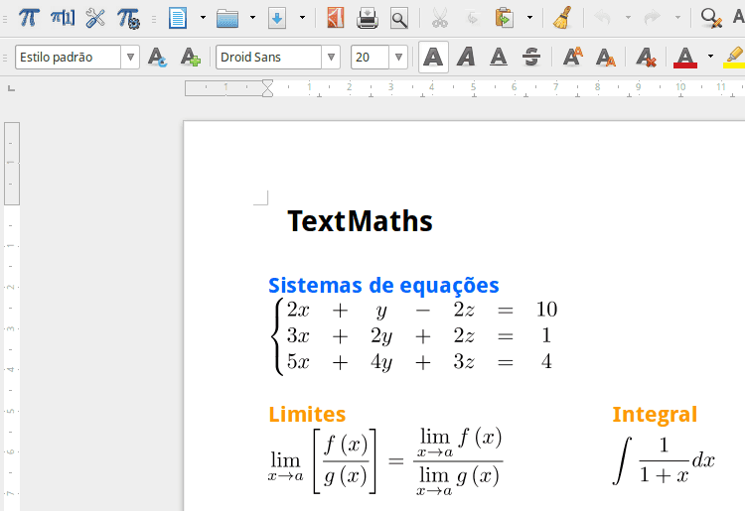Toggle superscript formatting
This screenshot has height=511, width=745.
572,57
